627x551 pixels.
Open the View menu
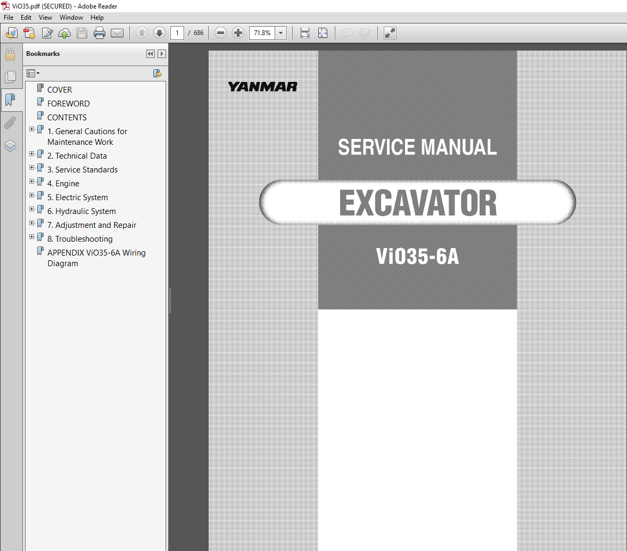45,17
